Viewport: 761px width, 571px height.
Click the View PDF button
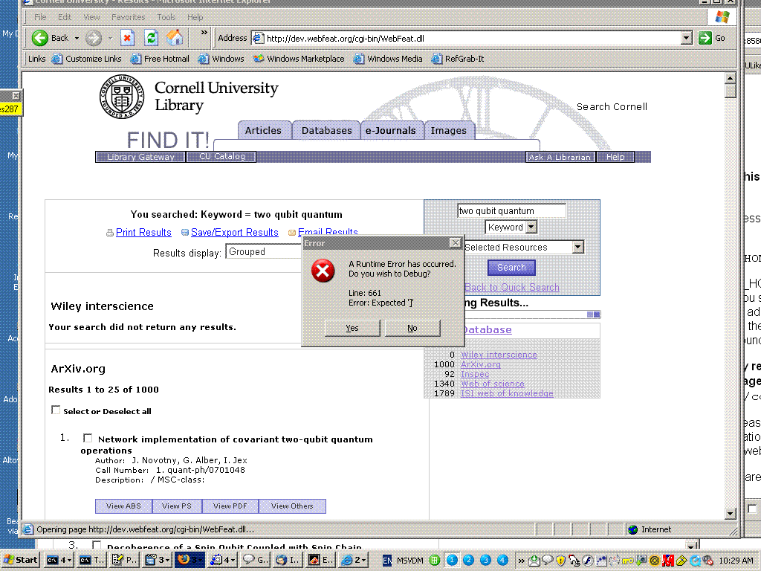230,506
